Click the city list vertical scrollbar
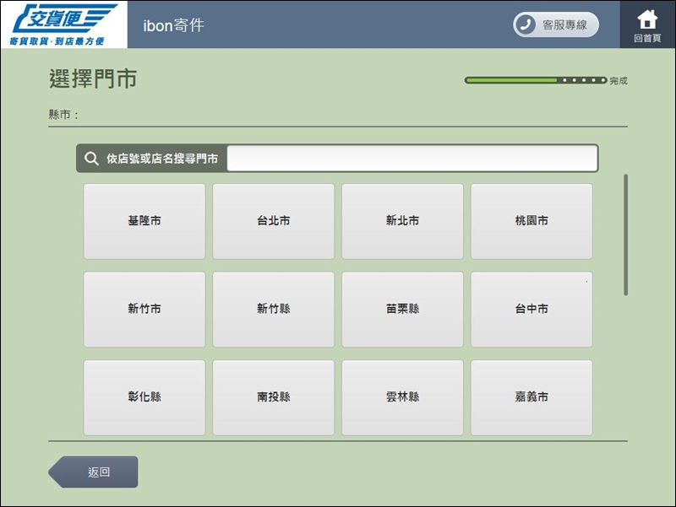676x507 pixels. coord(625,235)
